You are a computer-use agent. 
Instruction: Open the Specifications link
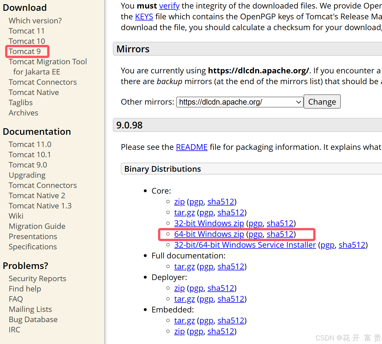point(33,247)
